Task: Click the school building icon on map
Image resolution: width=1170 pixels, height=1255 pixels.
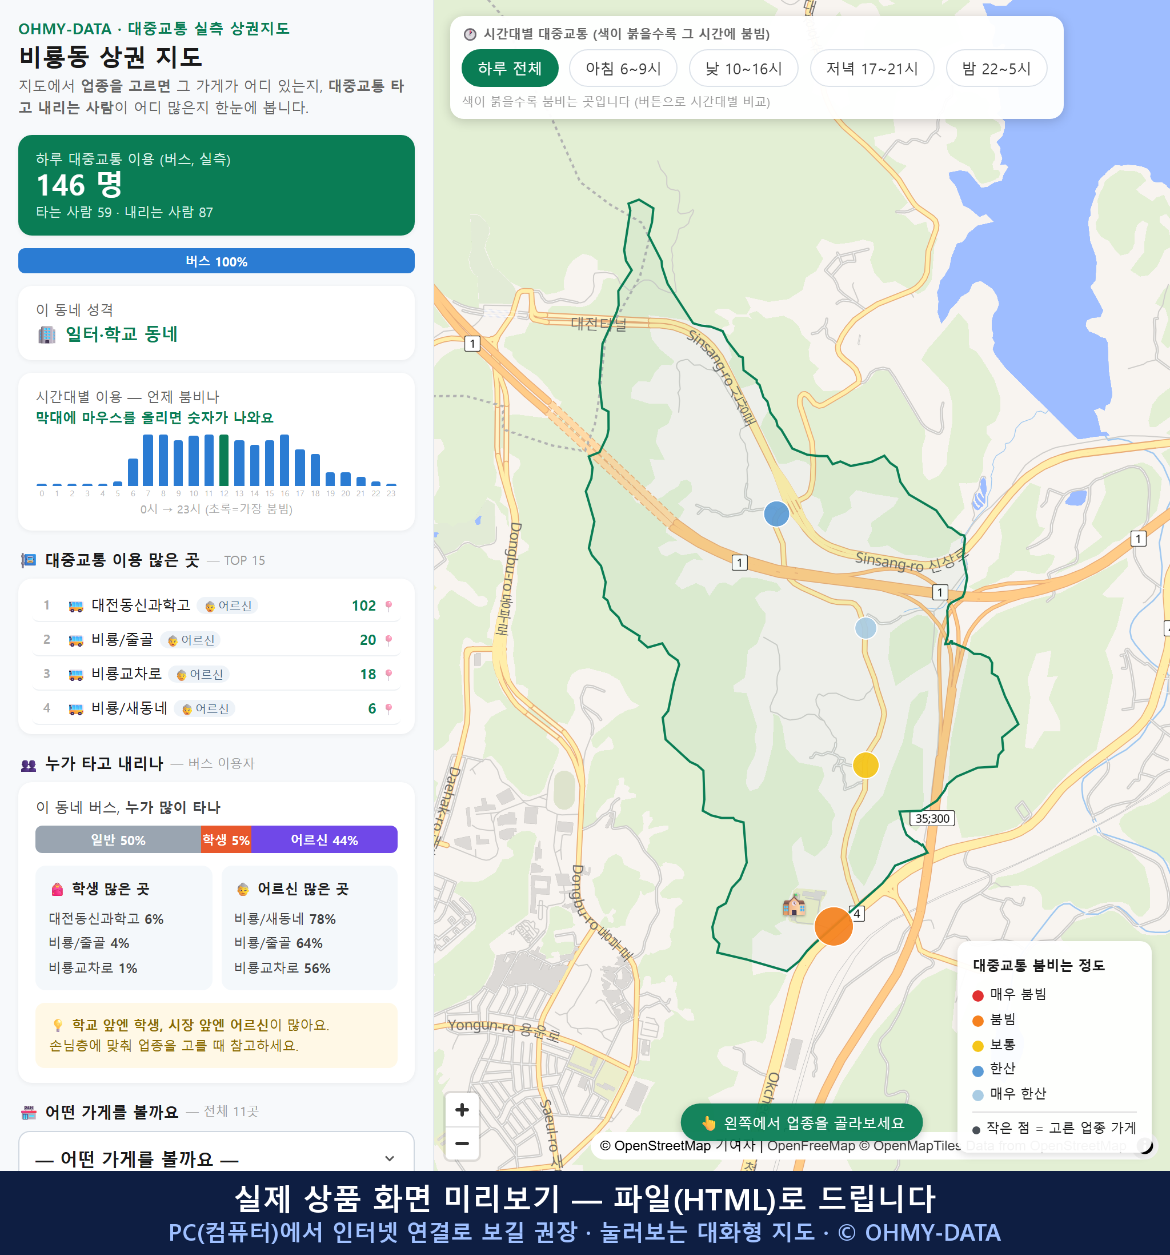Action: click(x=794, y=905)
